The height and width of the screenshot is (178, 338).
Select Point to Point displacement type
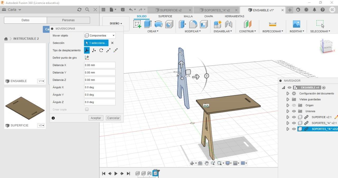pyautogui.click(x=108, y=50)
